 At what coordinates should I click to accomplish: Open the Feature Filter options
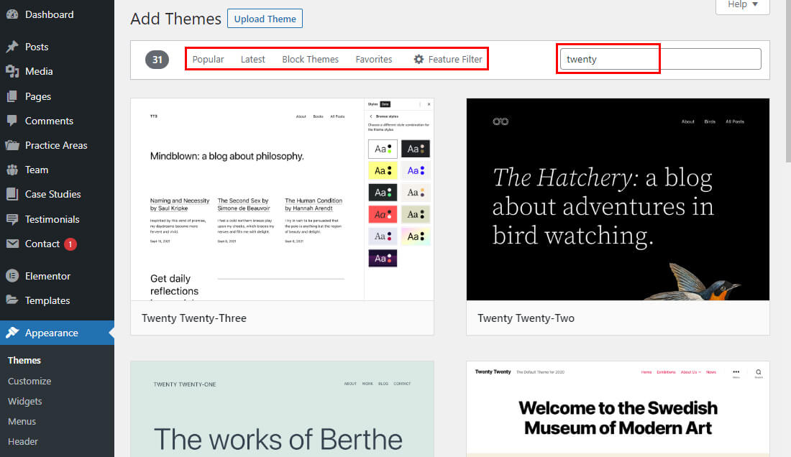point(448,59)
